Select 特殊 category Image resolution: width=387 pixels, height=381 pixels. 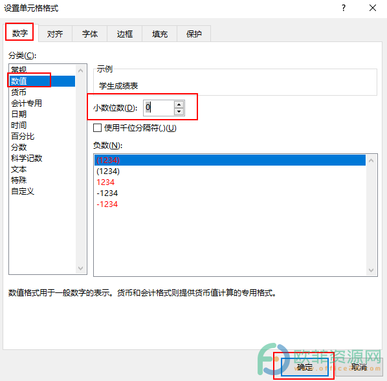coord(42,180)
